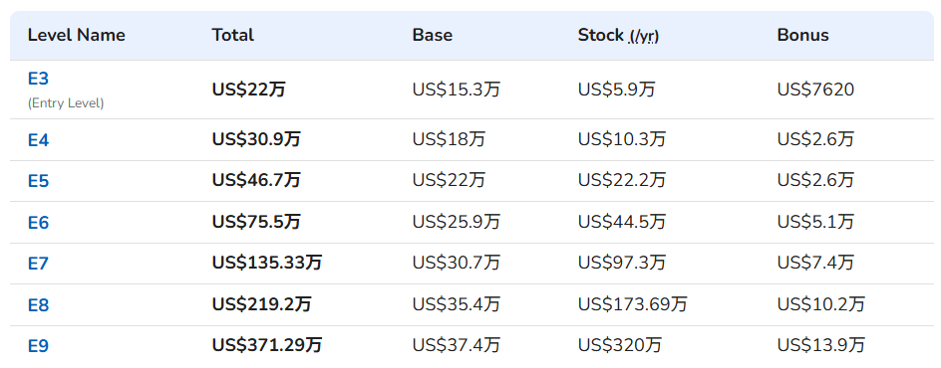Open the E7 level link

tap(38, 264)
